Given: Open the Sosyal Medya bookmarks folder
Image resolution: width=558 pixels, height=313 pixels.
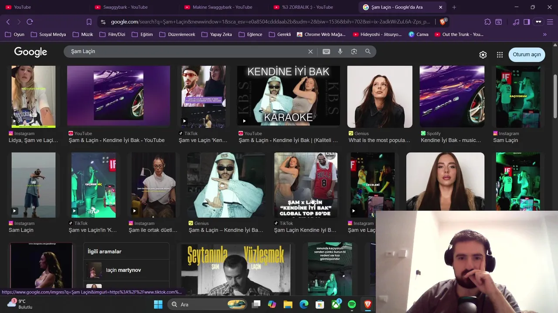Looking at the screenshot, I should [48, 34].
